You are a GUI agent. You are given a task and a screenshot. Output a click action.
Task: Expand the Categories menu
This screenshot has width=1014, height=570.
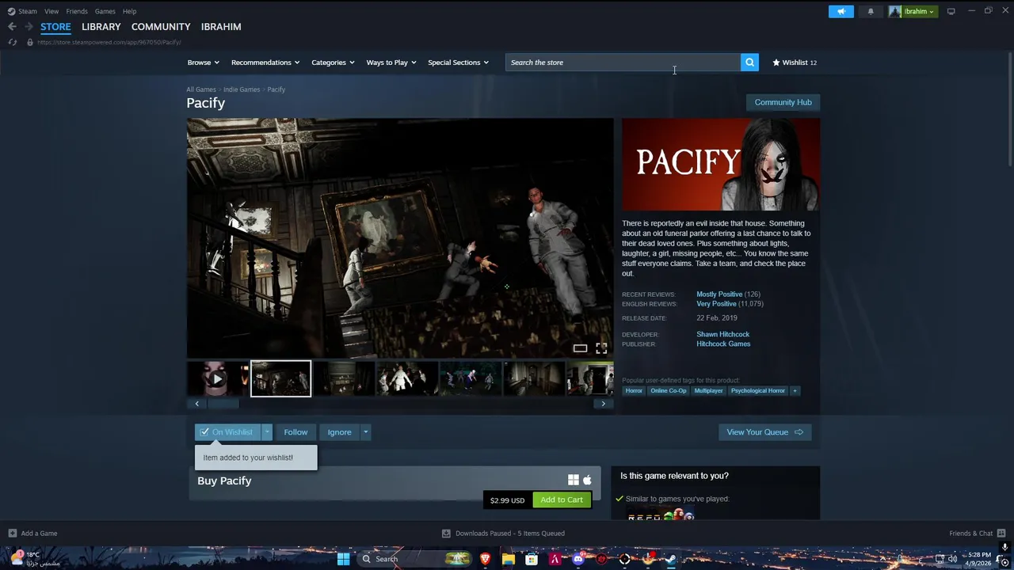coord(333,63)
